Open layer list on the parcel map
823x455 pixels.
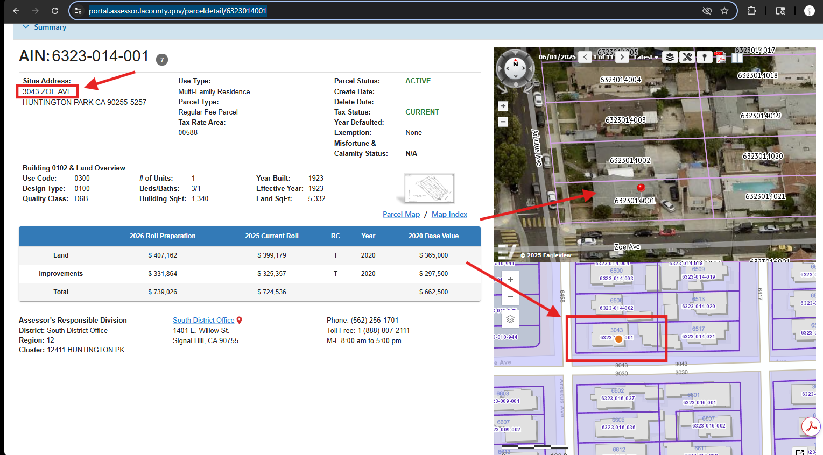510,319
